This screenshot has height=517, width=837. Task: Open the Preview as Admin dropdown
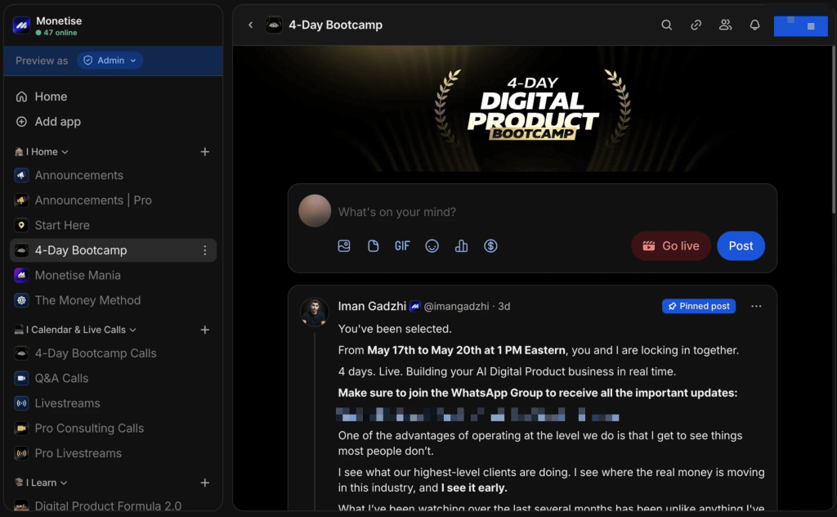110,61
